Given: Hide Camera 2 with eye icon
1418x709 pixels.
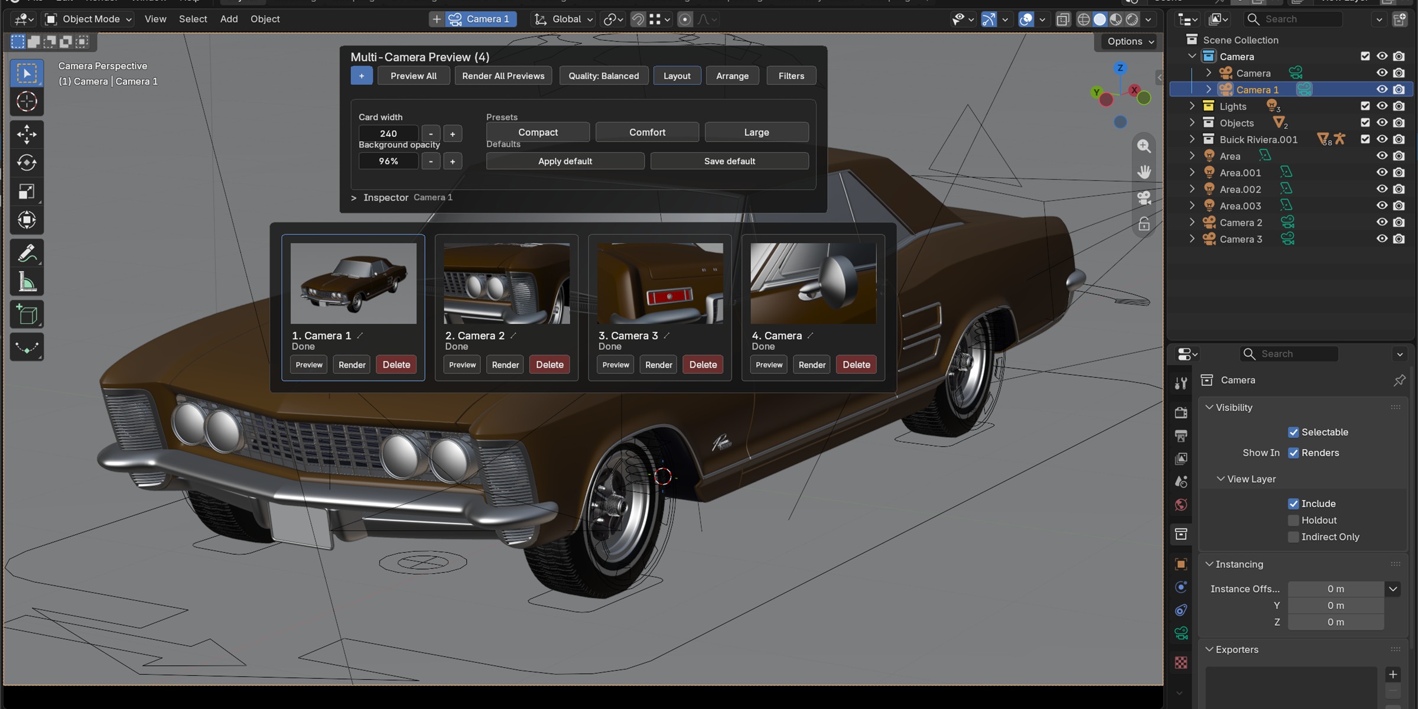Looking at the screenshot, I should click(x=1382, y=223).
